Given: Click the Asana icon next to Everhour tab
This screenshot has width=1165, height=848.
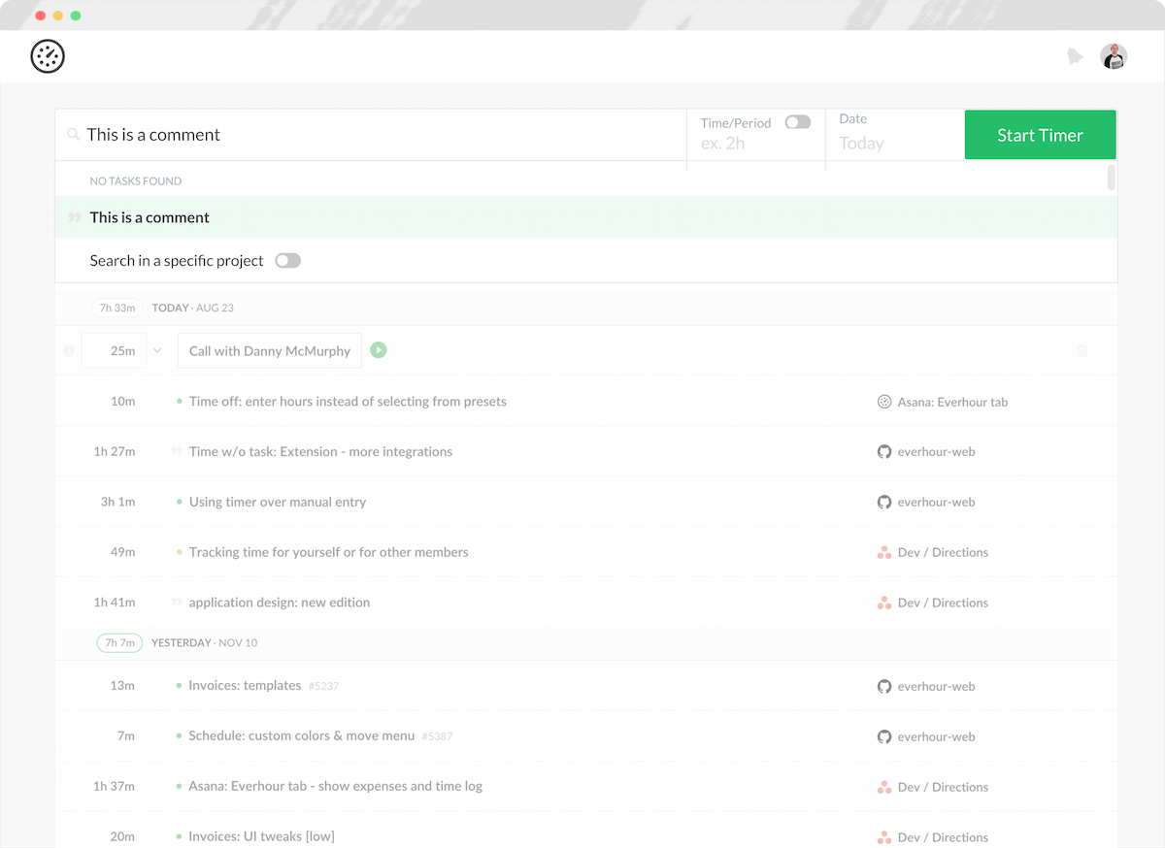Looking at the screenshot, I should (884, 401).
